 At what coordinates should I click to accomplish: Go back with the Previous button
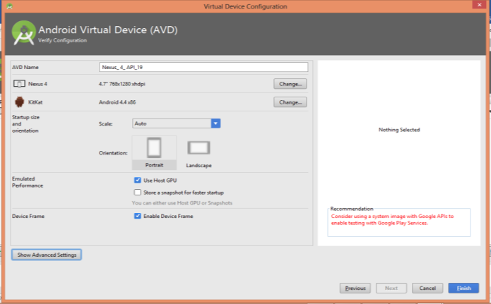point(355,288)
